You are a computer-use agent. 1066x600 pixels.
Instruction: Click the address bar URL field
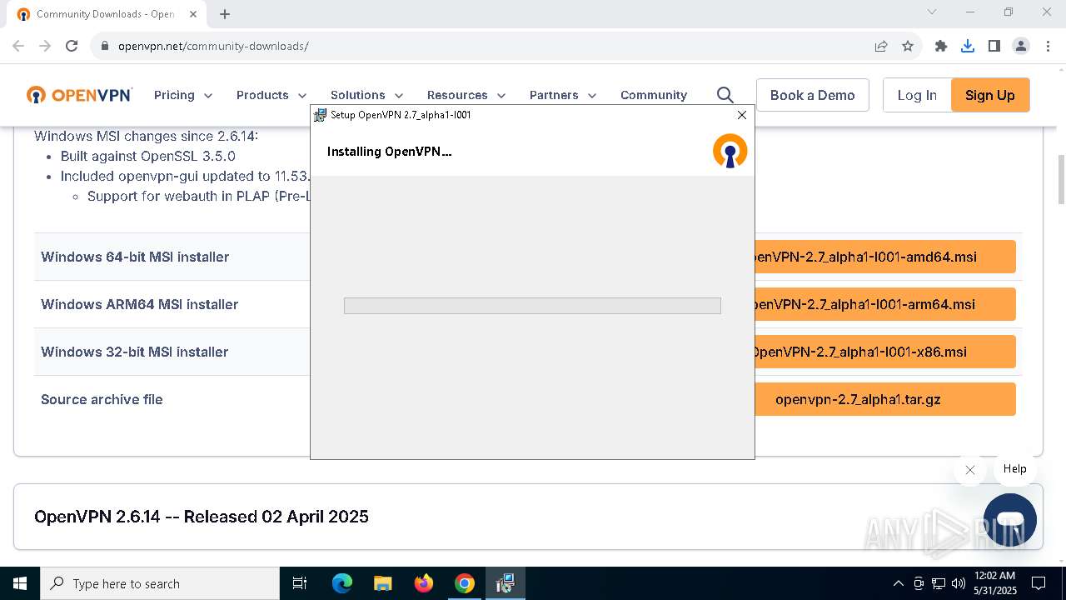(x=483, y=46)
